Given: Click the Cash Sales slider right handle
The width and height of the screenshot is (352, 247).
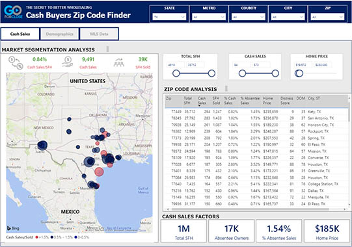Looking at the screenshot, I should tap(275, 73).
